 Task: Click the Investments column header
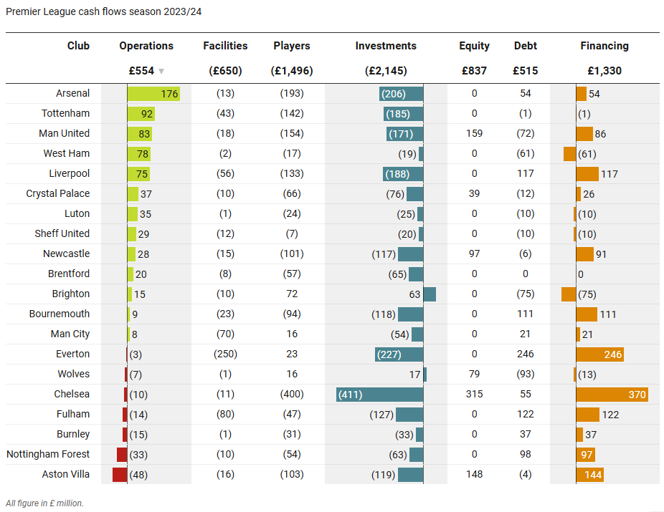[x=386, y=46]
